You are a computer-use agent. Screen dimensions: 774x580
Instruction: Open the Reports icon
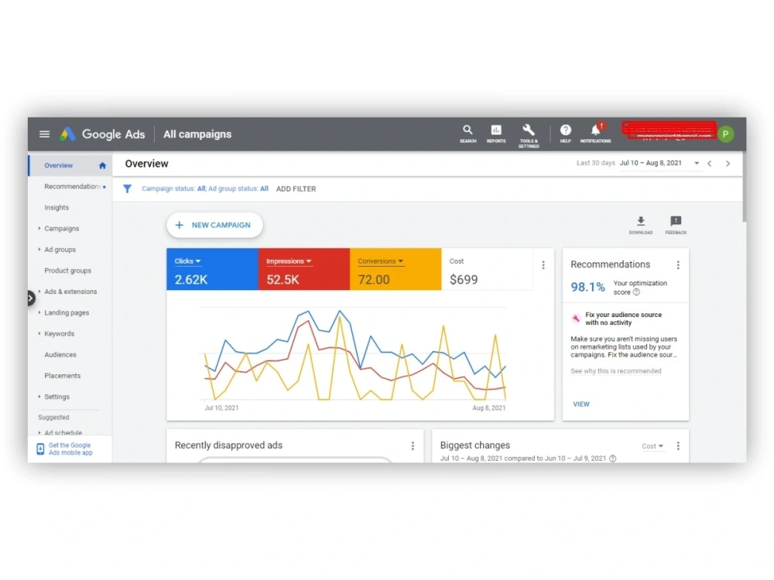(x=496, y=133)
